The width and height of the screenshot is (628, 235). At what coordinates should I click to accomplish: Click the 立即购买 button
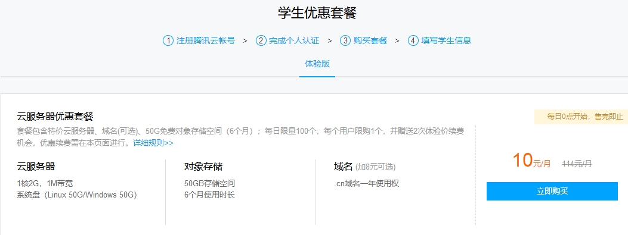click(552, 191)
